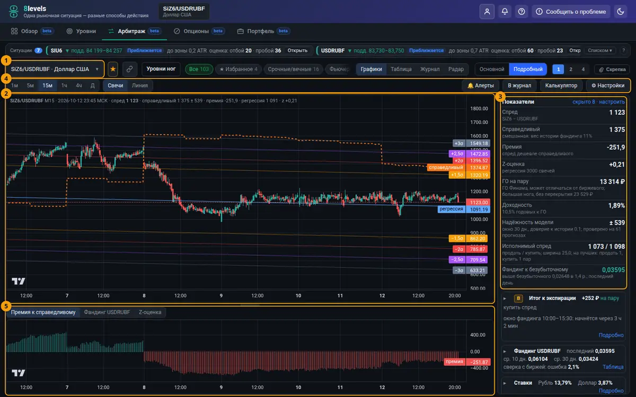Click the B badge next to Итог к экспирации
The height and width of the screenshot is (397, 636).
518,298
